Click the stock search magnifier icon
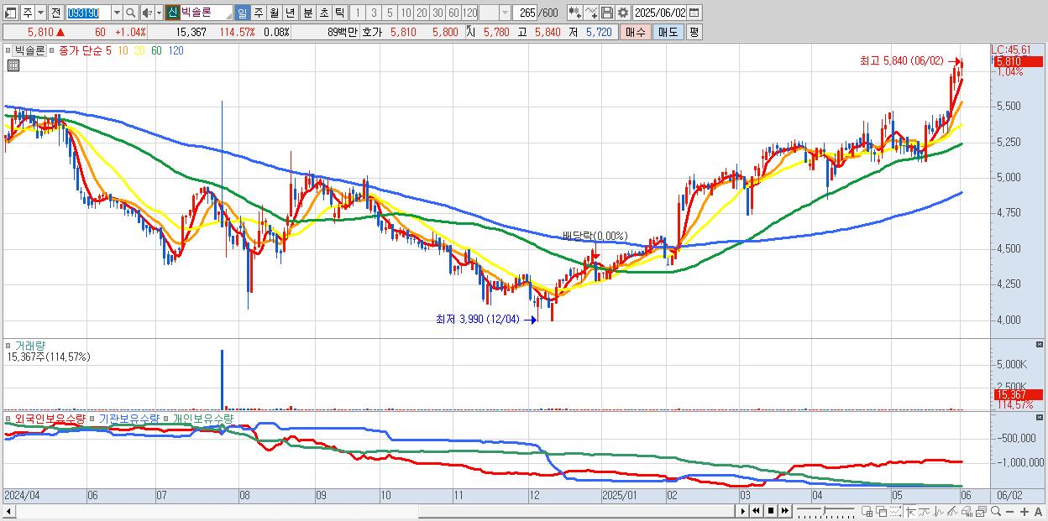The width and height of the screenshot is (1048, 521). click(130, 13)
